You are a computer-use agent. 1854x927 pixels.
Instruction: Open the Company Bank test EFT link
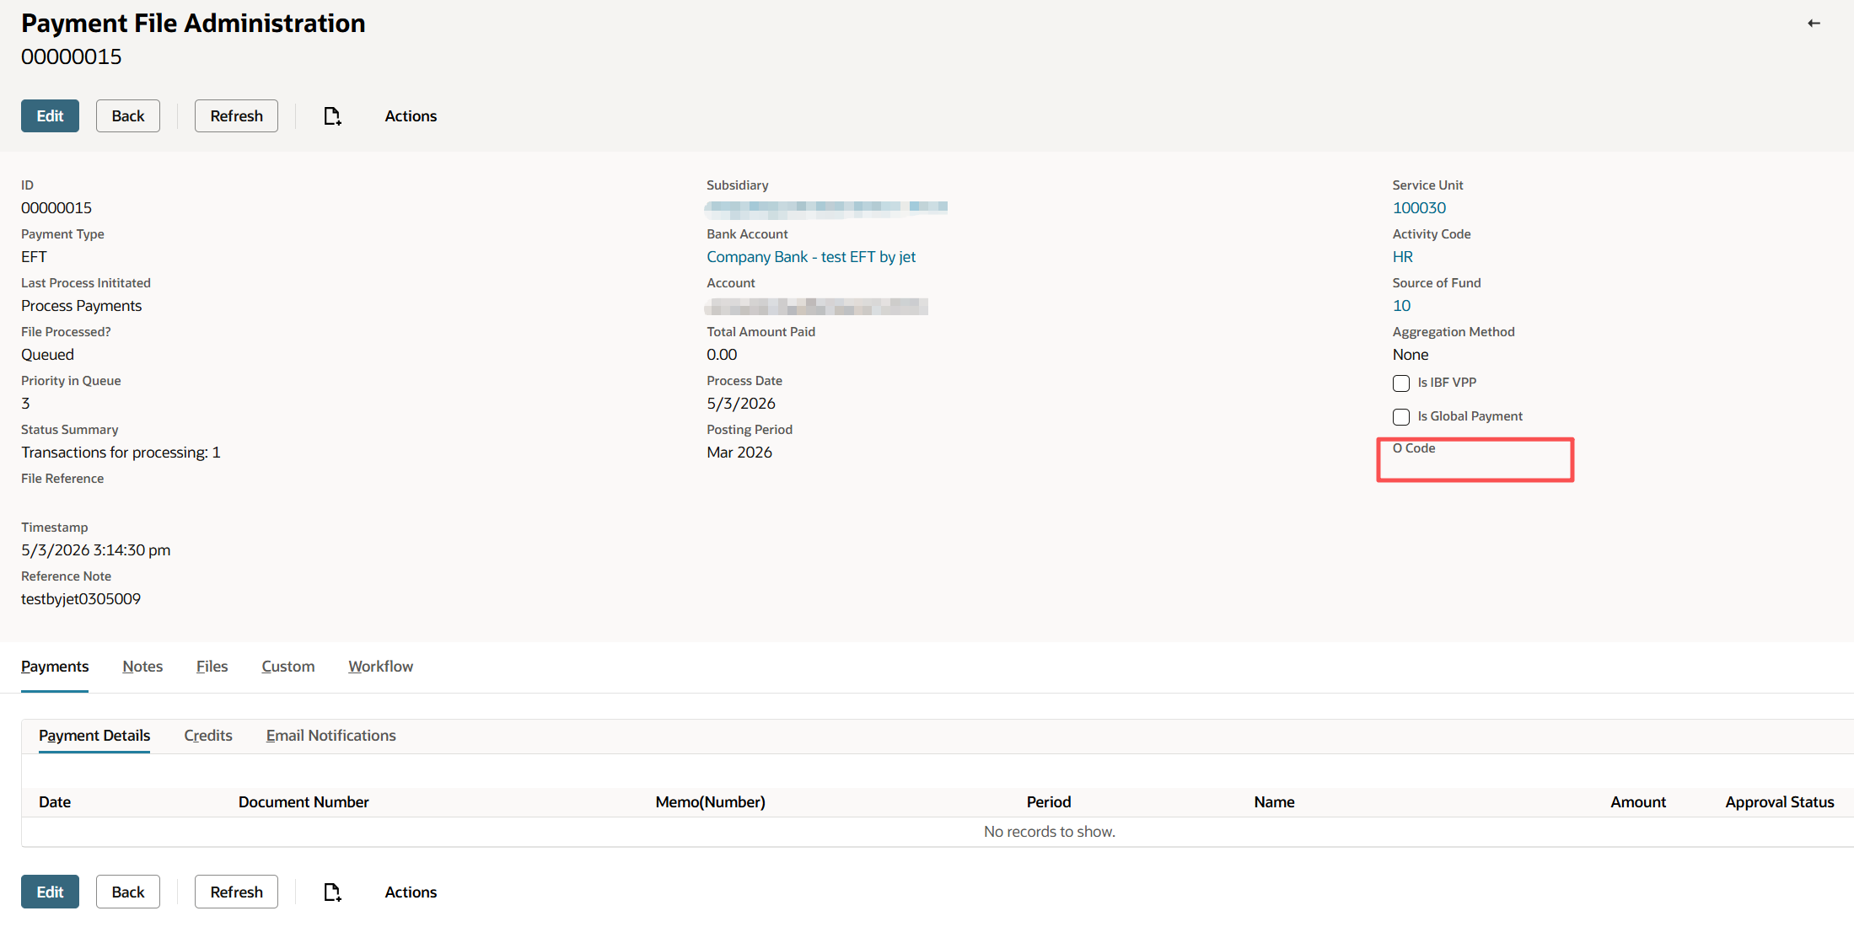(x=810, y=257)
